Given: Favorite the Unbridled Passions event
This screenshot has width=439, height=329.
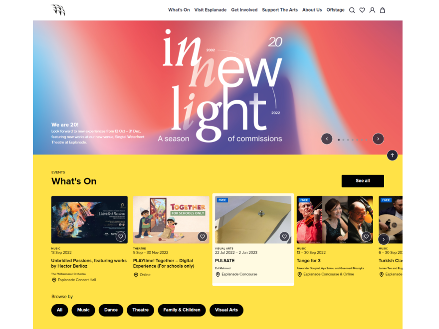Looking at the screenshot, I should 121,237.
